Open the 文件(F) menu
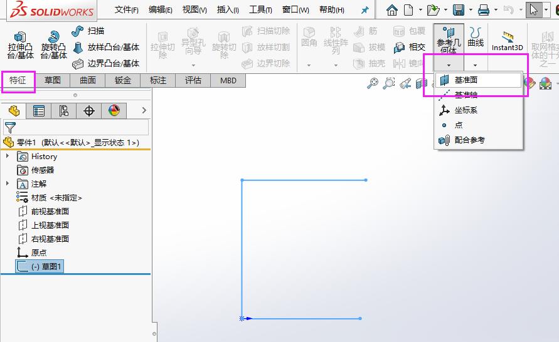This screenshot has height=342, width=559. tap(127, 10)
